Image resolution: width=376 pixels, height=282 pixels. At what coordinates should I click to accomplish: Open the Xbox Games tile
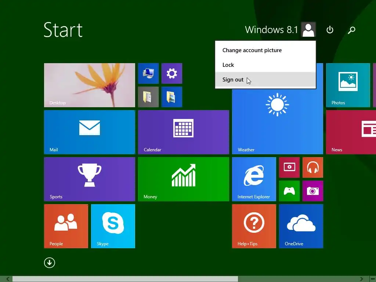coord(289,191)
